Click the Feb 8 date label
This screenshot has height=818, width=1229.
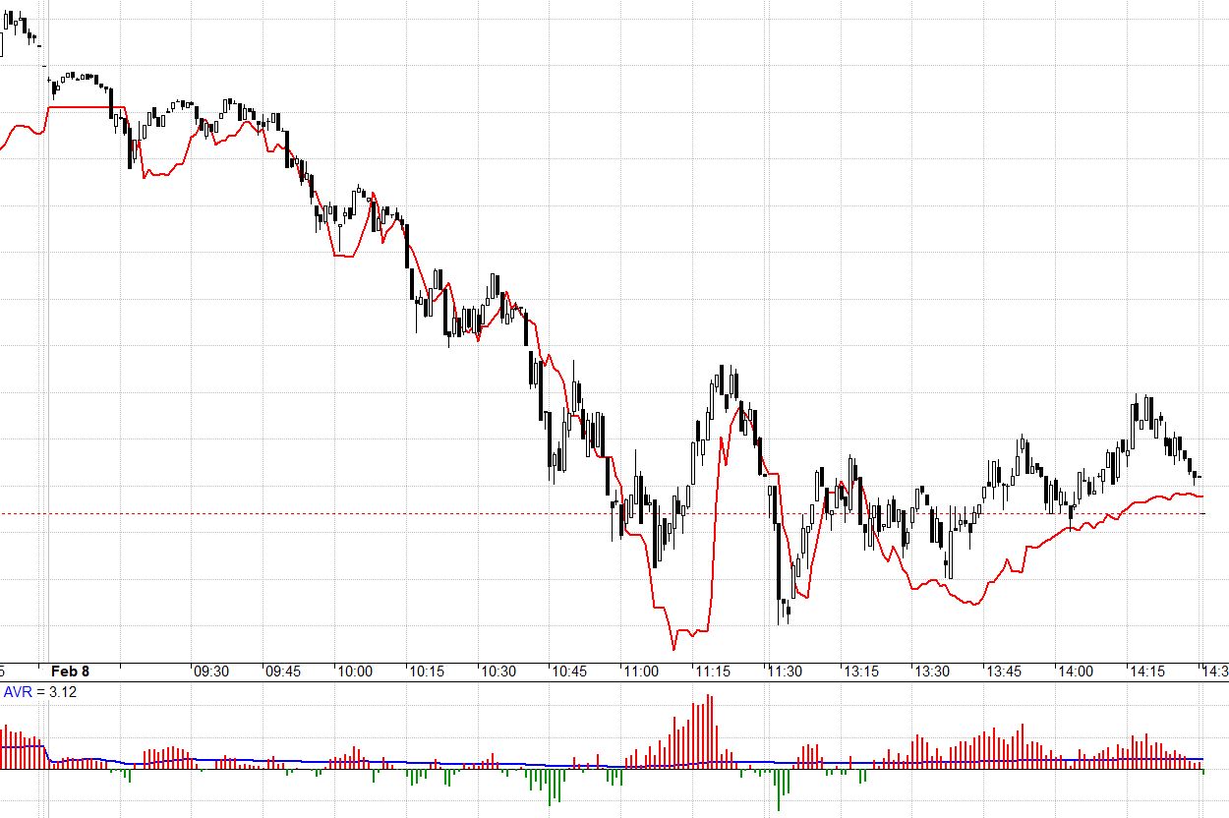coord(70,672)
